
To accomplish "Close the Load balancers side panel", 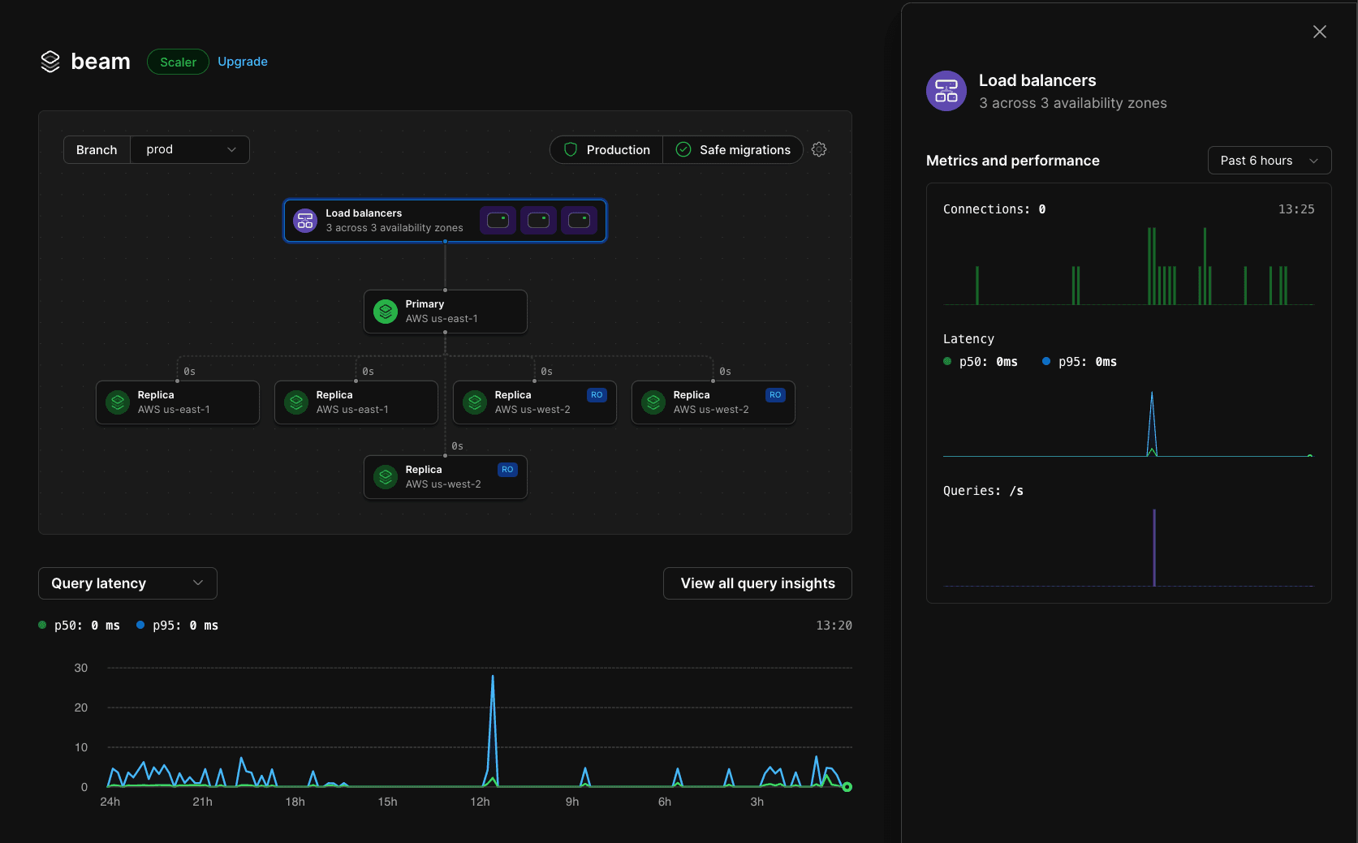I will pyautogui.click(x=1320, y=32).
